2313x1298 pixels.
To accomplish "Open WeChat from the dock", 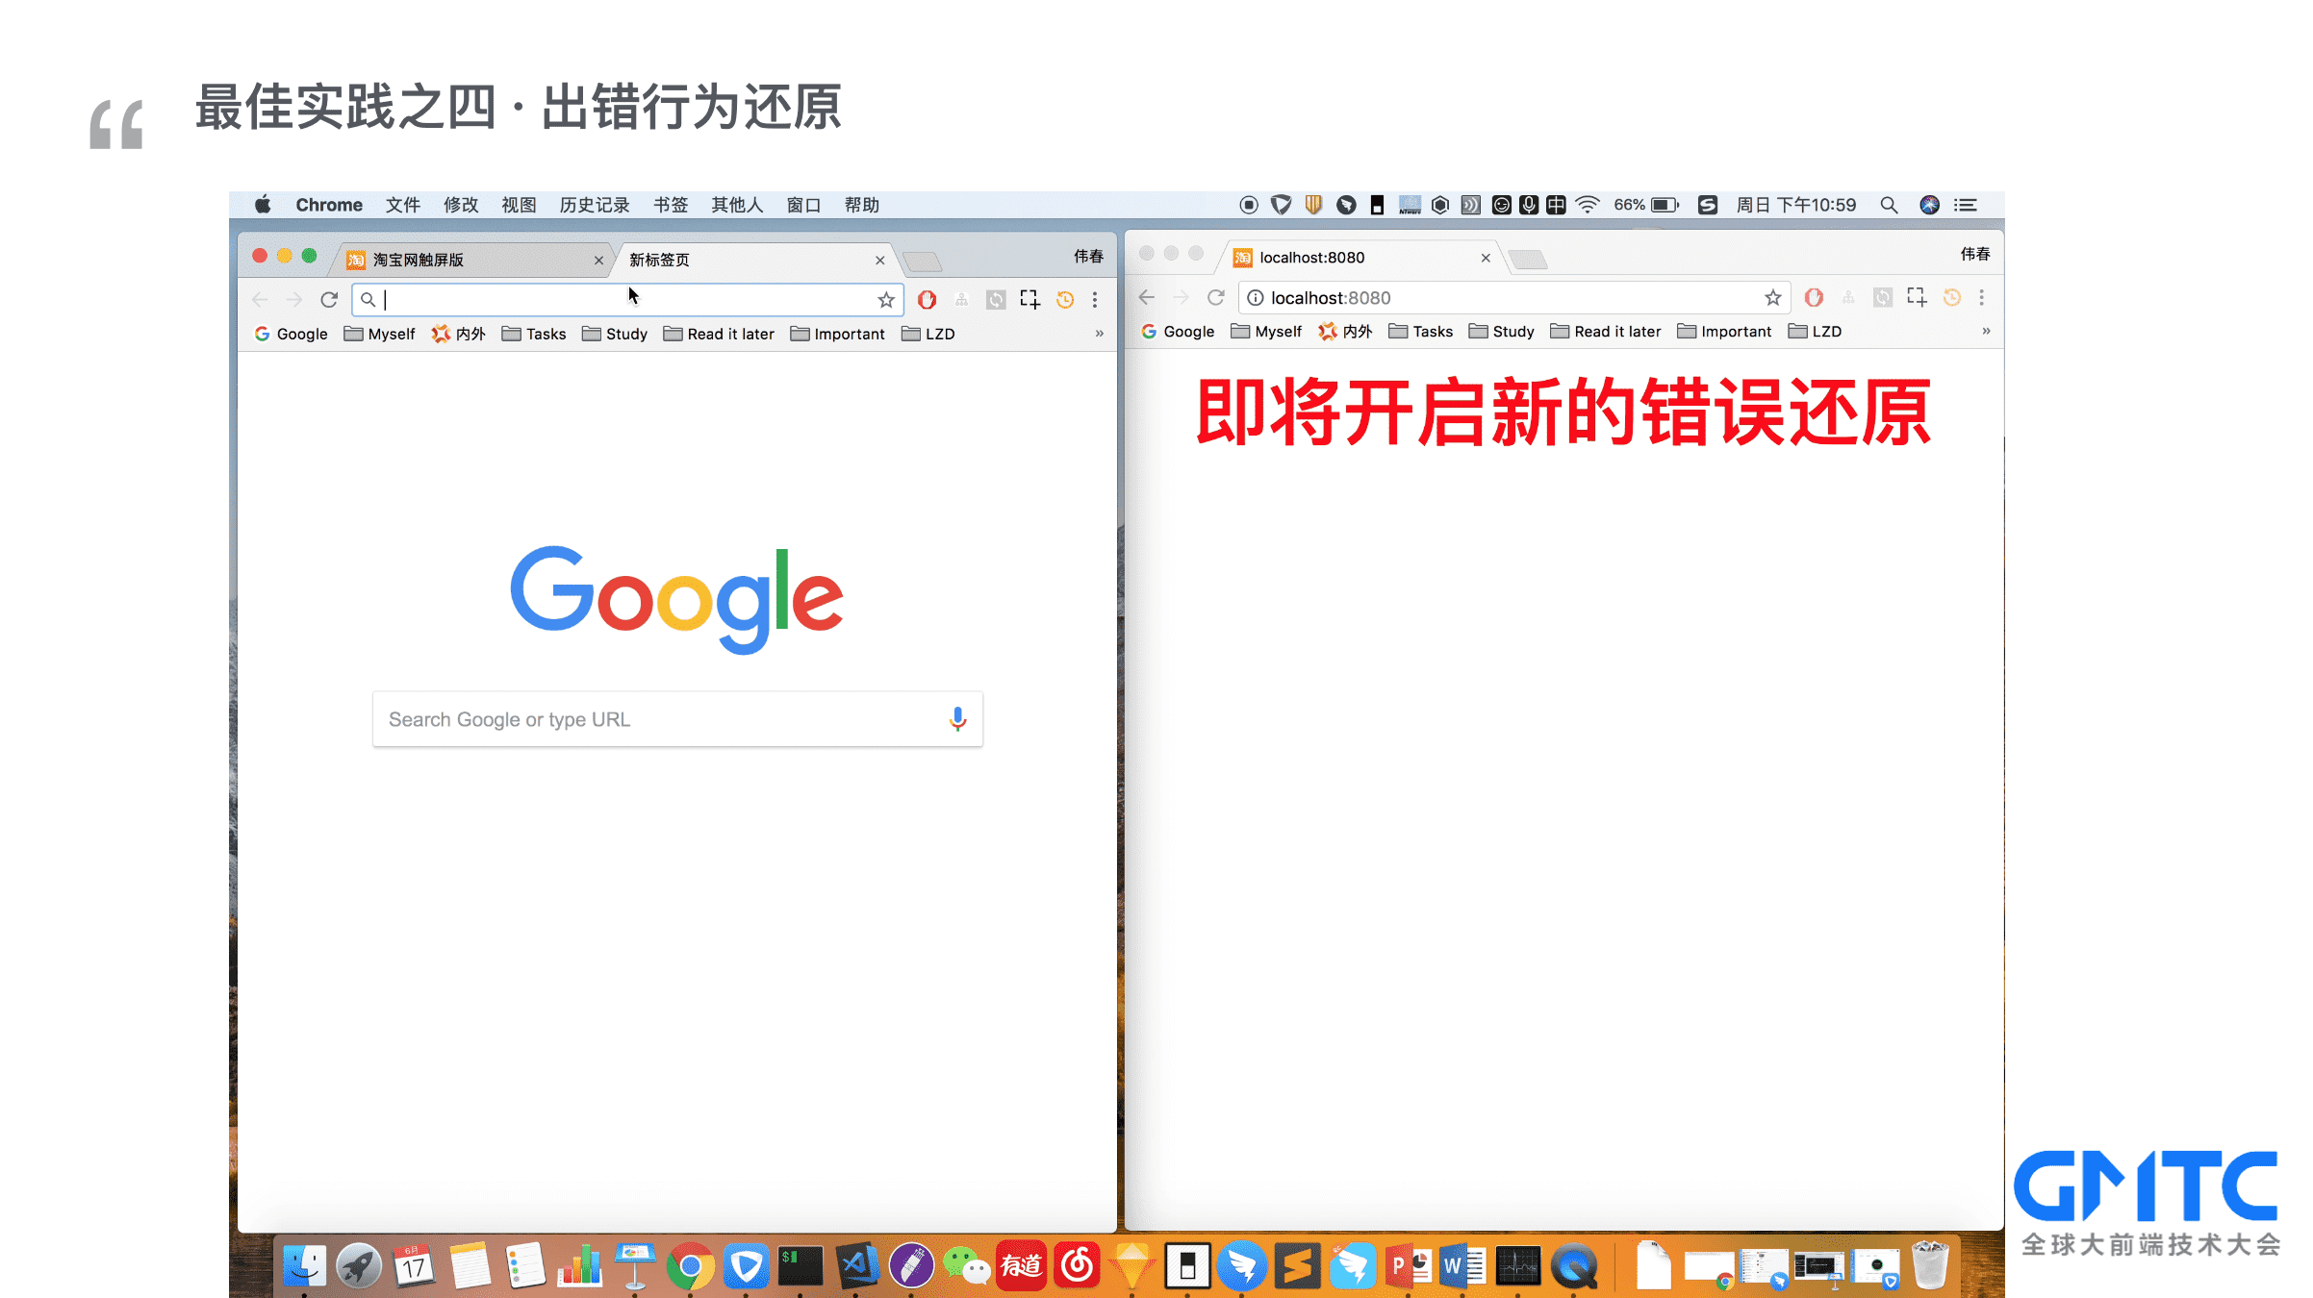I will [x=966, y=1266].
